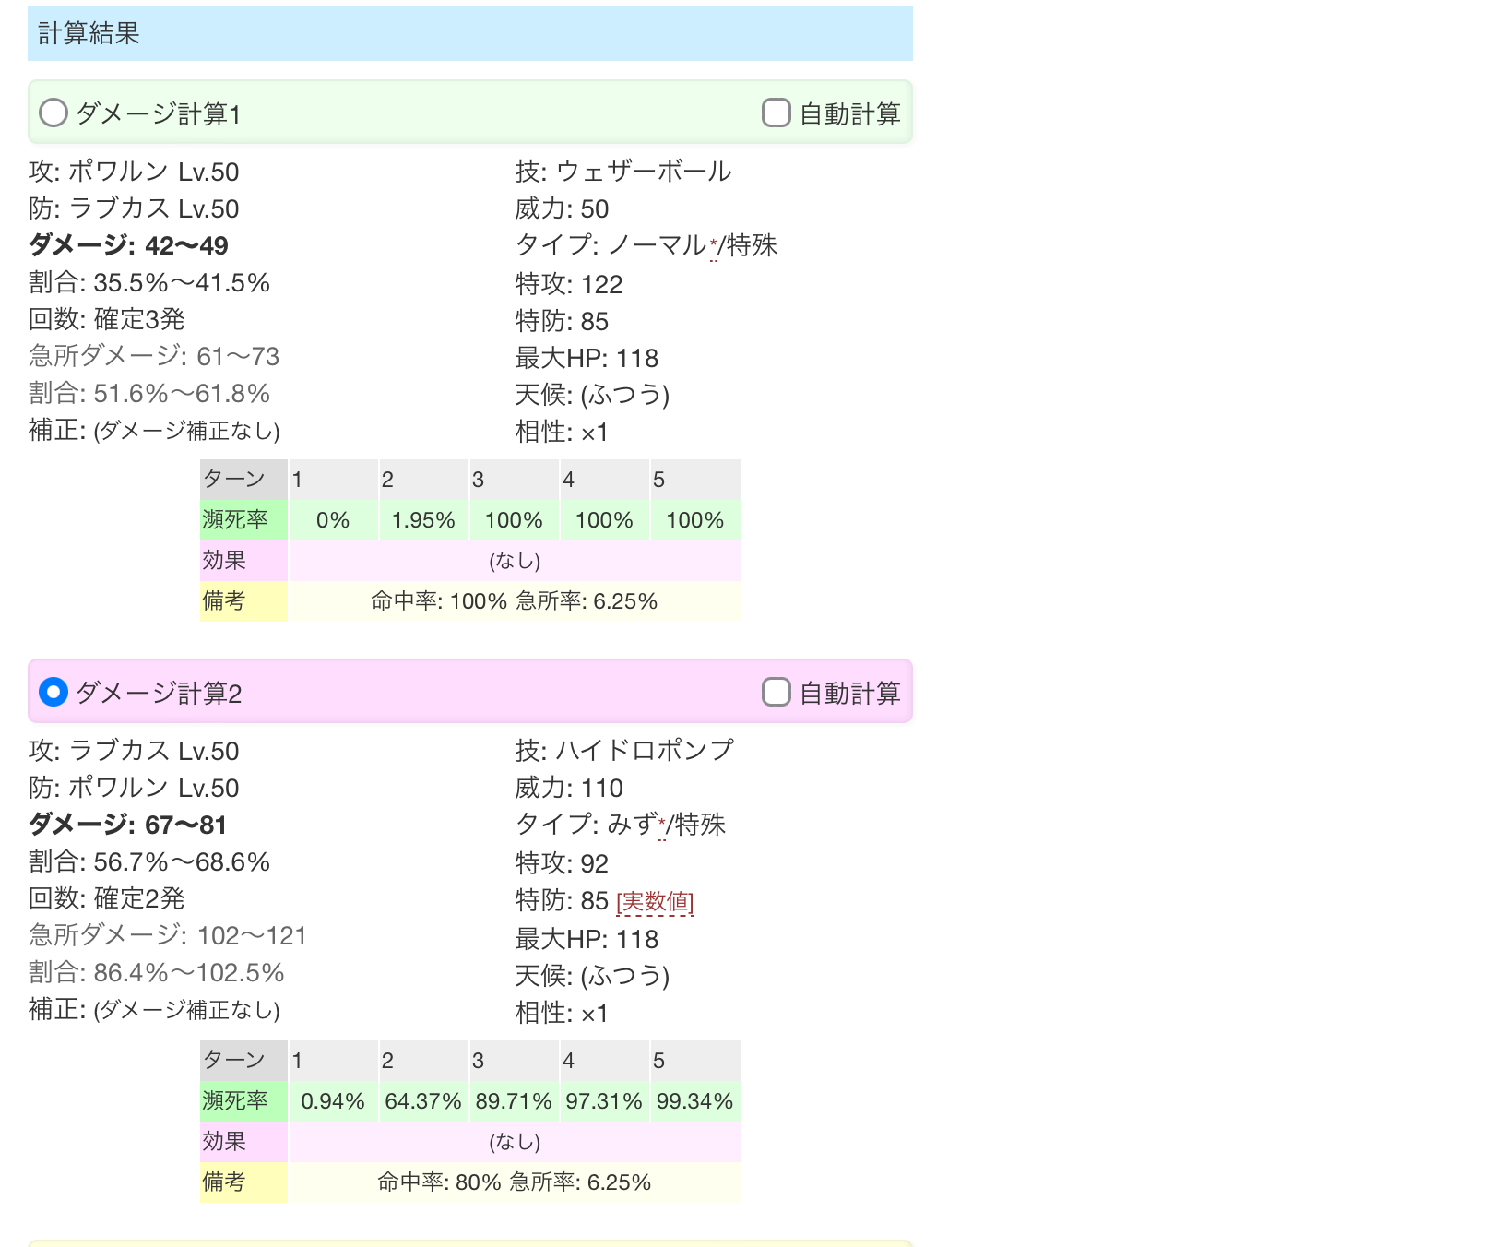Click the red [実数値] link
The image size is (1494, 1247).
click(655, 901)
